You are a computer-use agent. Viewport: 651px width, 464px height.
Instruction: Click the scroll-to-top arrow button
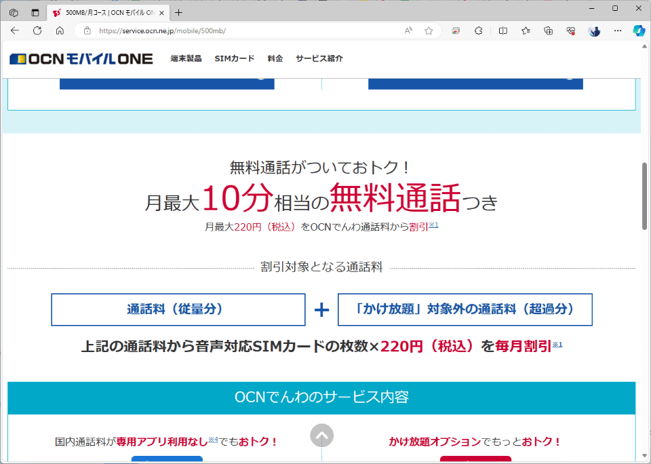click(x=321, y=436)
